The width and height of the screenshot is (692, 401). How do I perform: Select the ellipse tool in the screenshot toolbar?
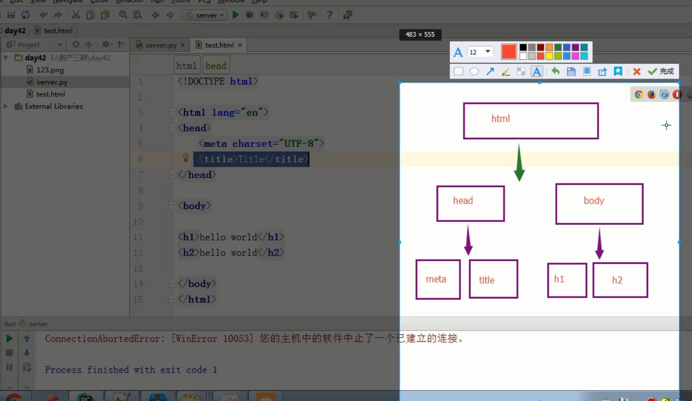474,72
